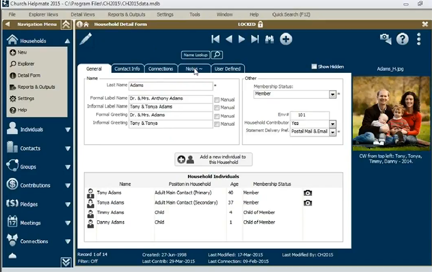The width and height of the screenshot is (432, 272).
Task: Expand the Contacts section
Action: point(67,148)
